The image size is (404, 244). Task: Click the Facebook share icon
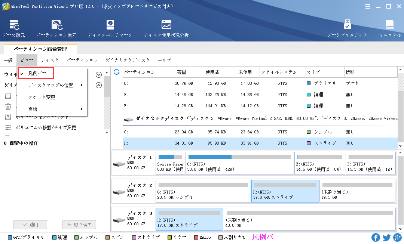coord(376,237)
